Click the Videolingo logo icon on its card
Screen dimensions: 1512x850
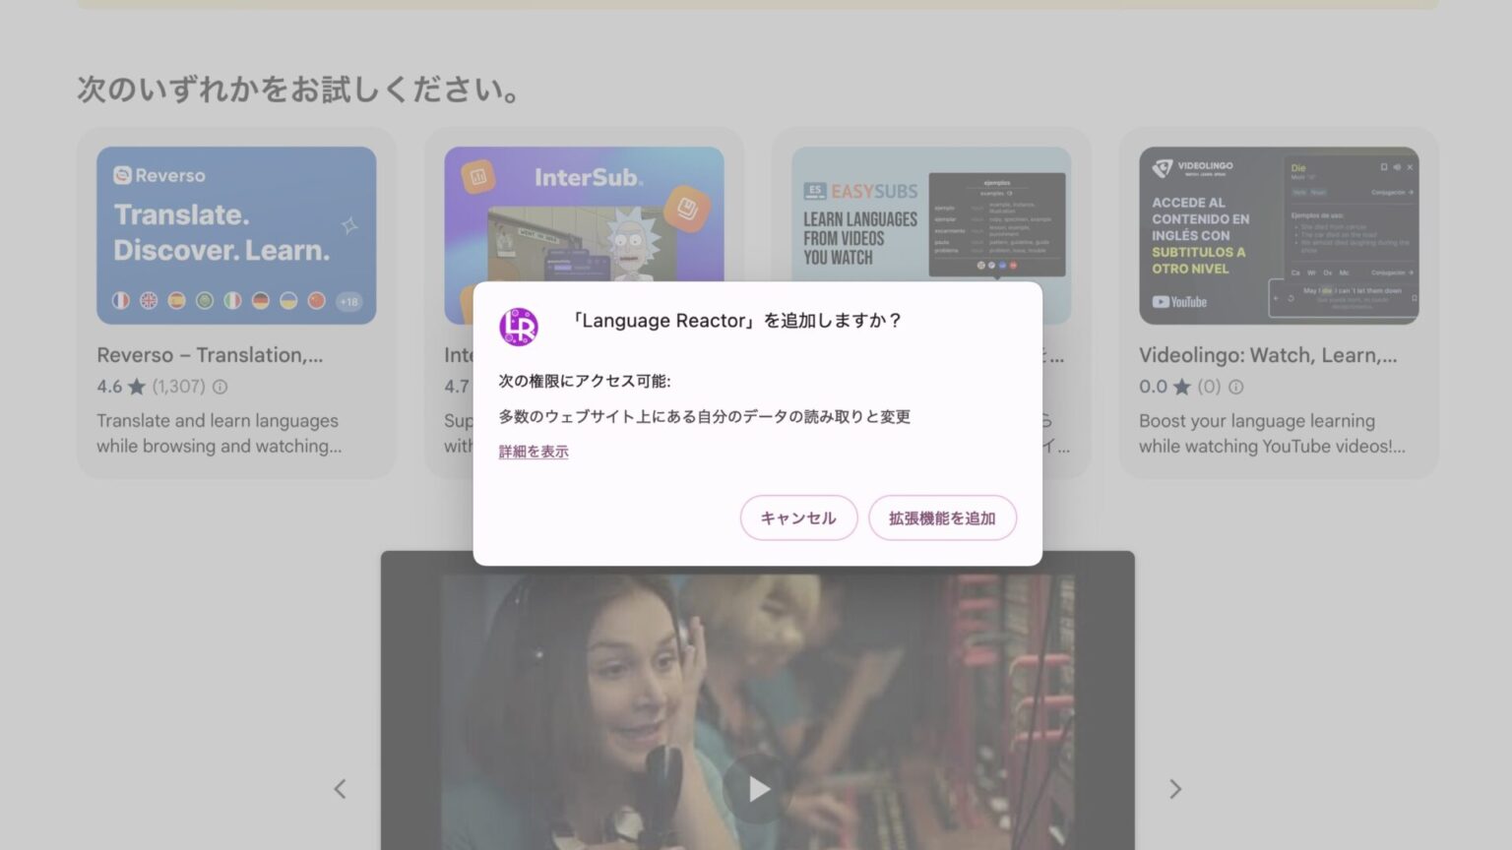point(1164,166)
